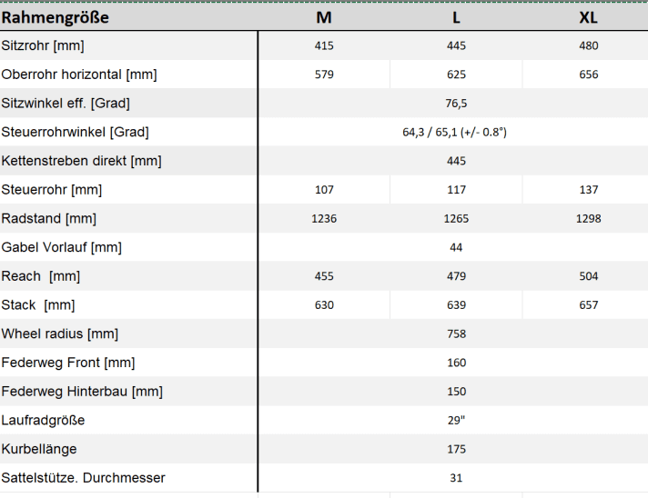
Task: Select the L size column header
Action: pos(456,17)
